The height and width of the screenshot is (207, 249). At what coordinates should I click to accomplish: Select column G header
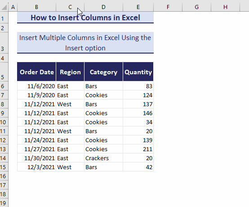tap(196, 7)
